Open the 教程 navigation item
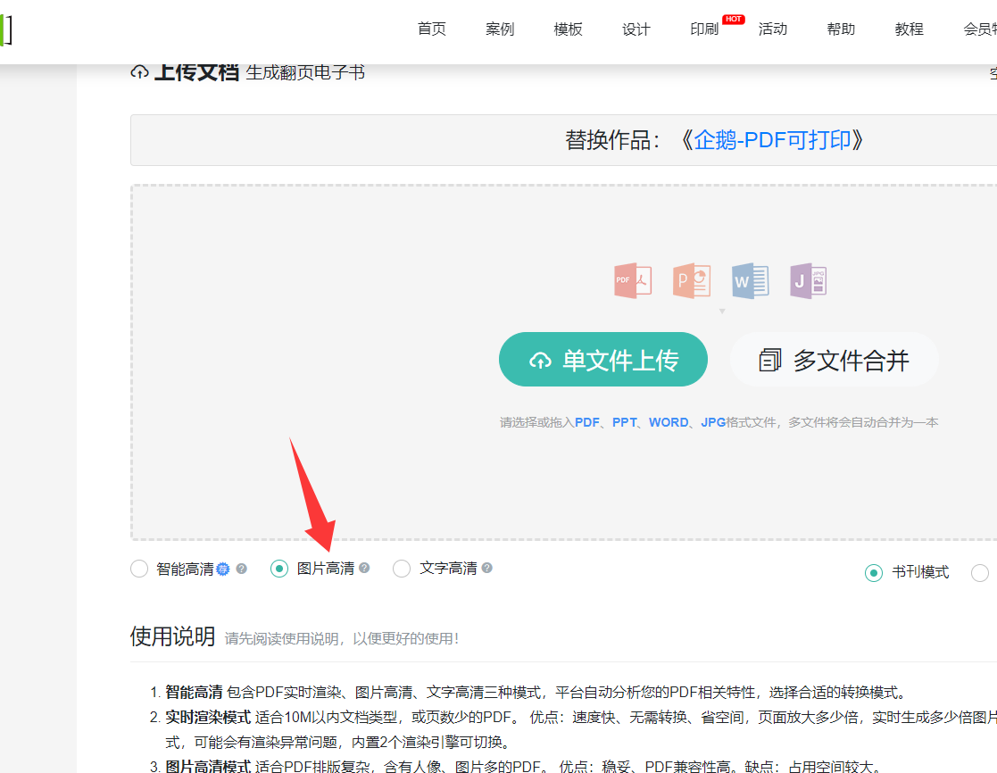The height and width of the screenshot is (773, 997). pos(910,29)
